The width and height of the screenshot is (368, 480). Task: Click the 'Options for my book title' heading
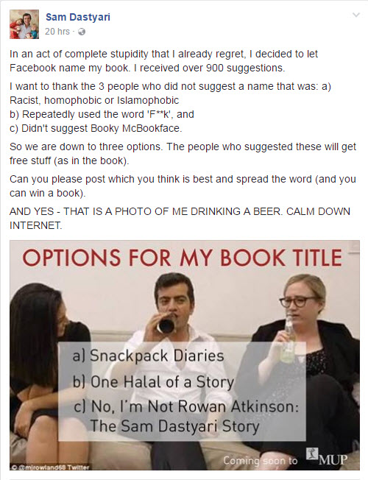click(183, 258)
